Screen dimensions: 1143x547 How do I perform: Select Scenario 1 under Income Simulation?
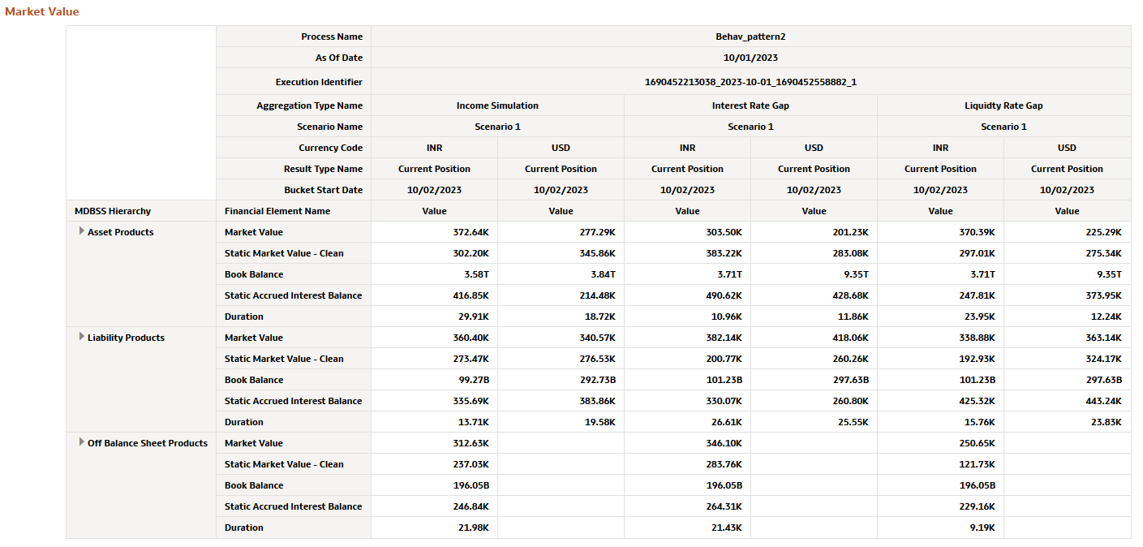click(x=497, y=127)
